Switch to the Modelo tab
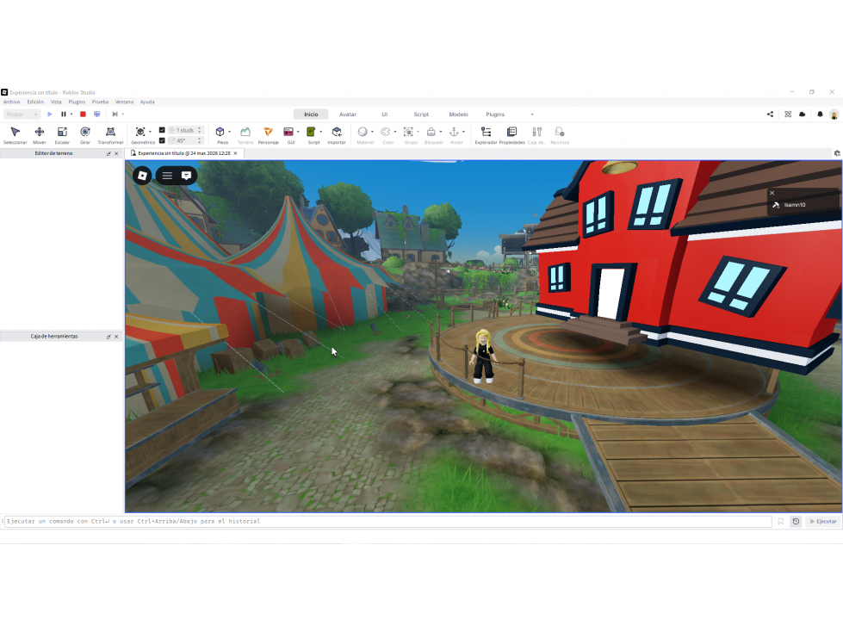The image size is (843, 632). pos(459,115)
